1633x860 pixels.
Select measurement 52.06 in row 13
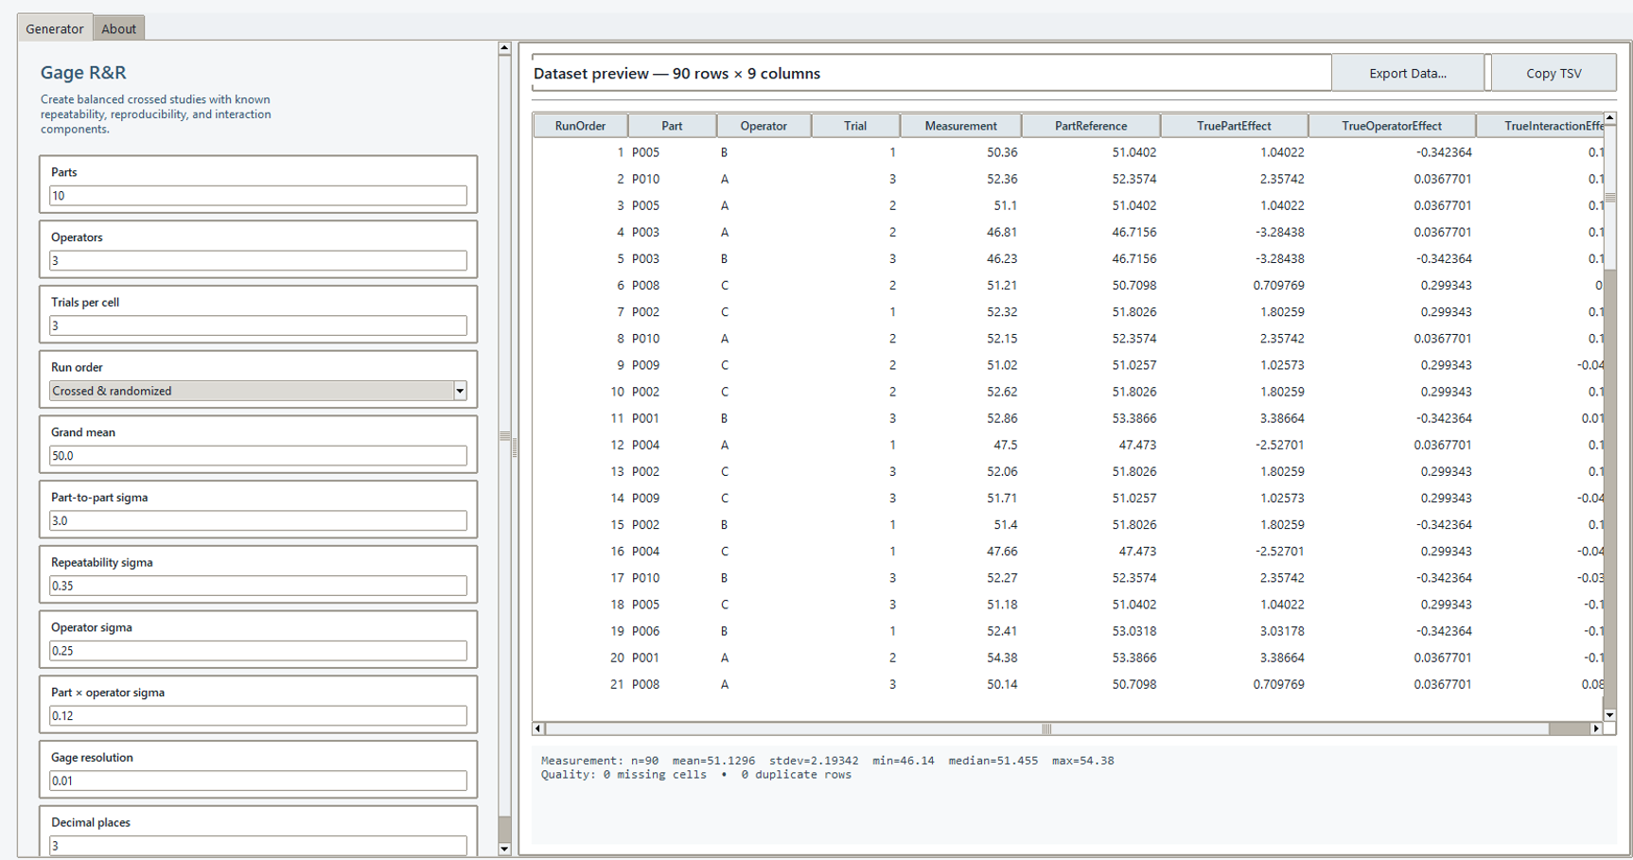(960, 471)
